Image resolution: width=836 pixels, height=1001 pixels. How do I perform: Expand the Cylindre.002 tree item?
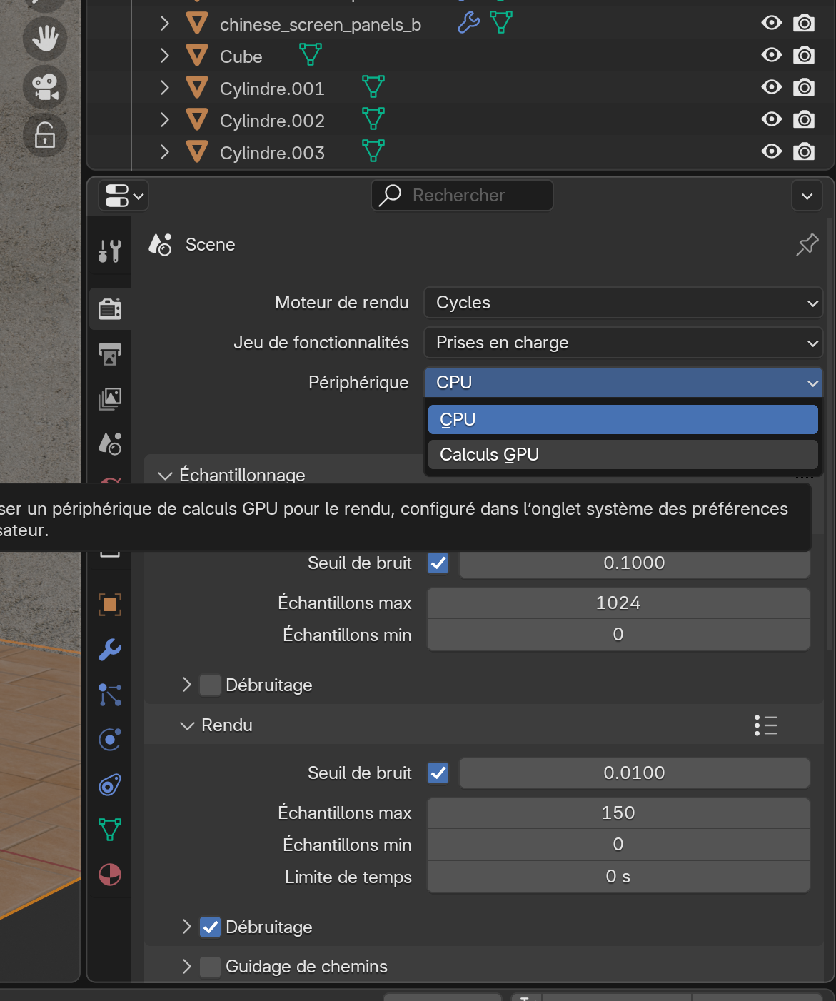click(x=165, y=120)
